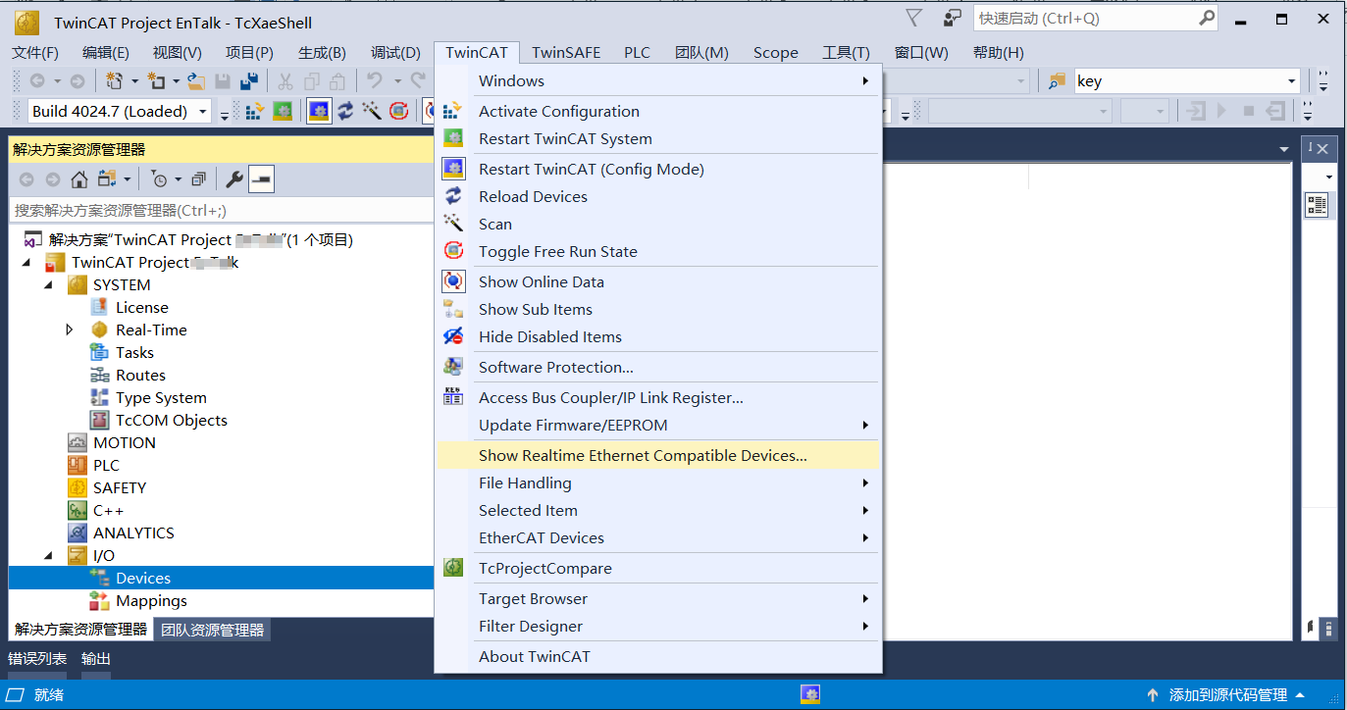Open the 输出 panel tab

(96, 659)
